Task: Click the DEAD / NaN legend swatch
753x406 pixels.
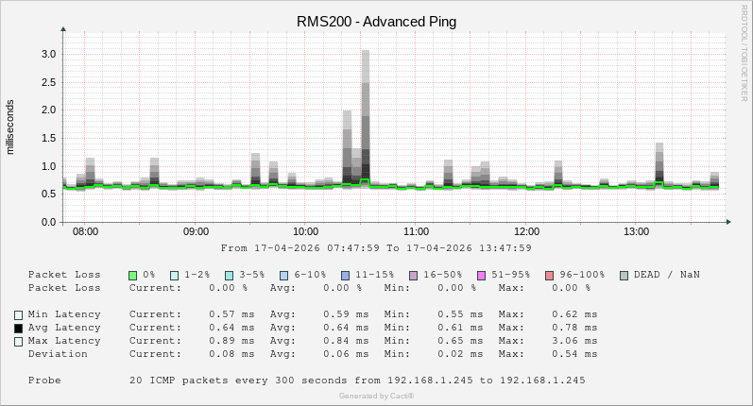Action: coord(625,275)
